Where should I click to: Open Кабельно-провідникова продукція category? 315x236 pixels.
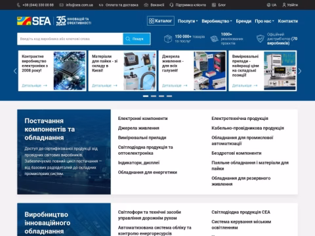[247, 128]
